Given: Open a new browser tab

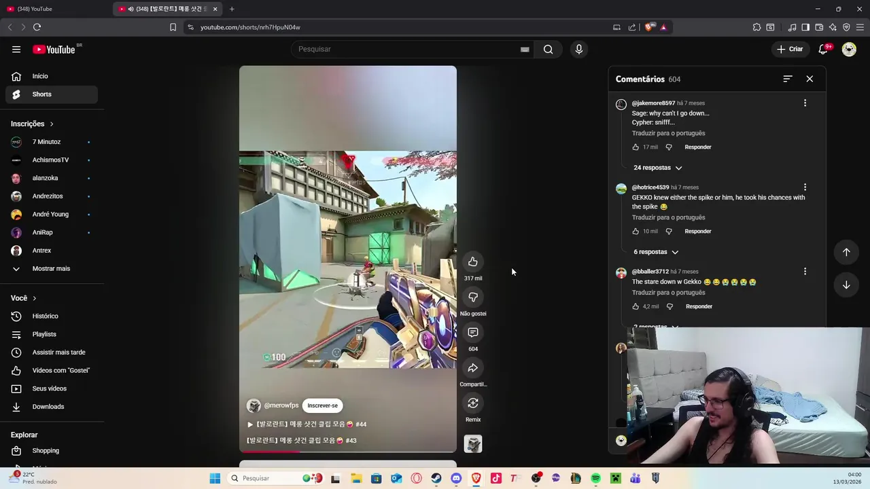Looking at the screenshot, I should coord(232,9).
